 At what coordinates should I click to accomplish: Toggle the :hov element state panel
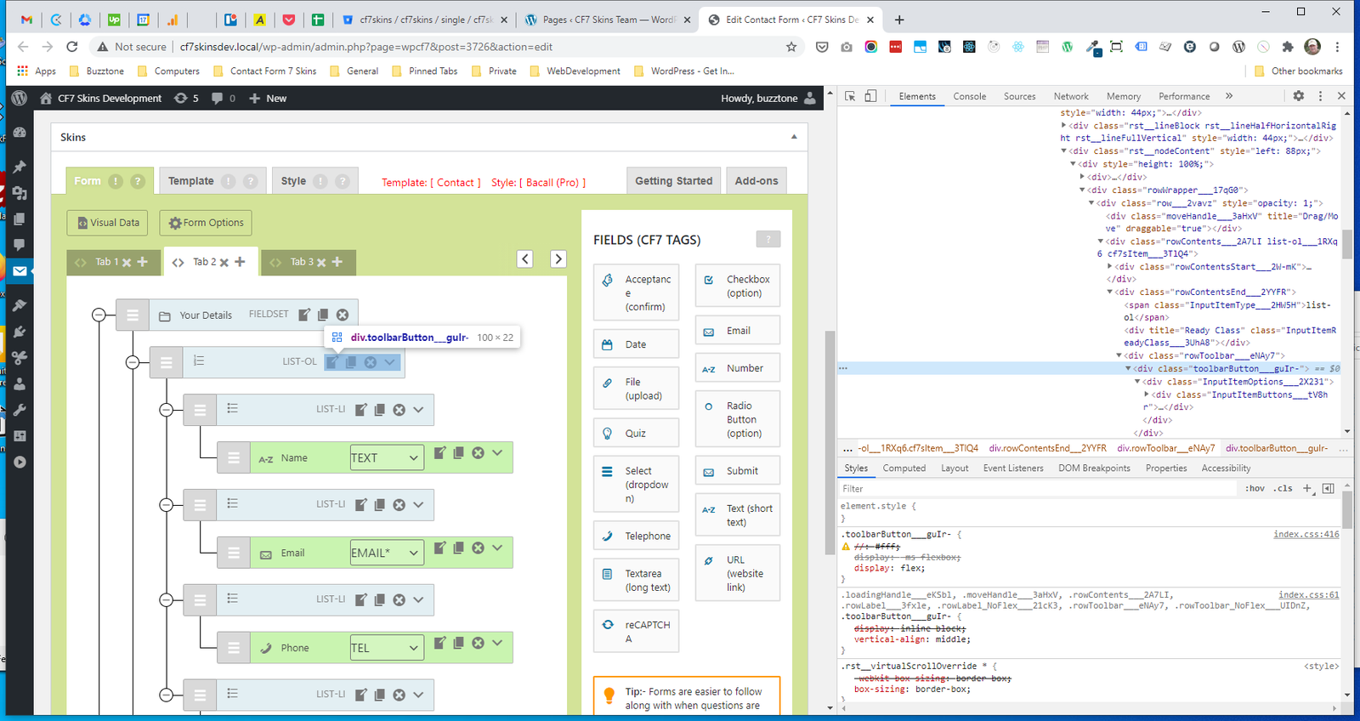click(x=1255, y=489)
